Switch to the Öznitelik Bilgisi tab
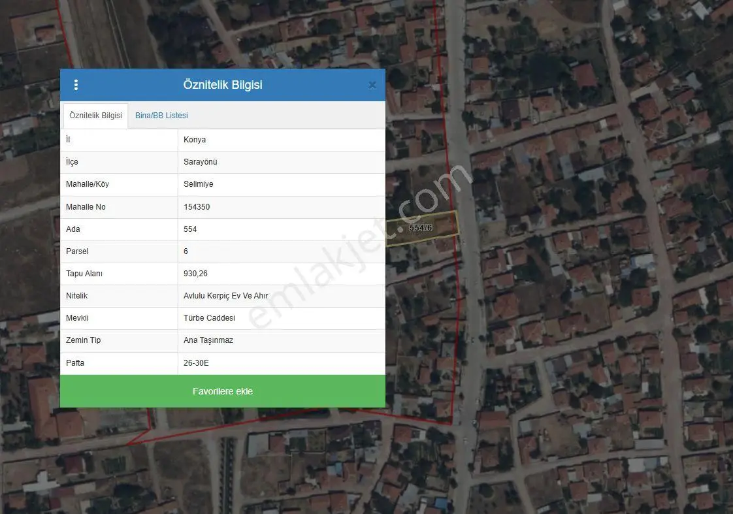The width and height of the screenshot is (733, 514). 96,116
